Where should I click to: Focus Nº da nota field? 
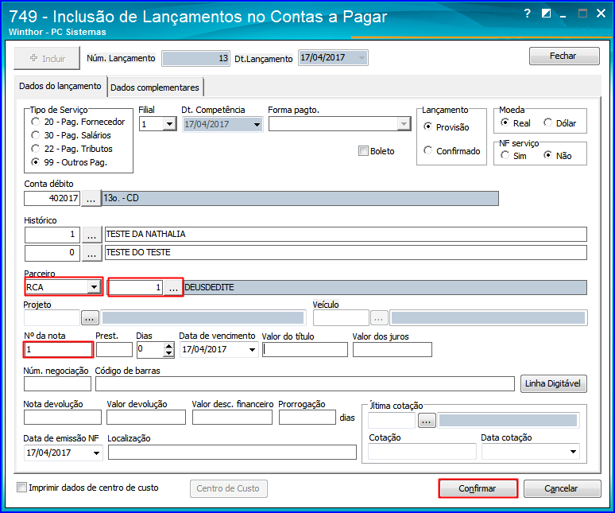(x=58, y=350)
